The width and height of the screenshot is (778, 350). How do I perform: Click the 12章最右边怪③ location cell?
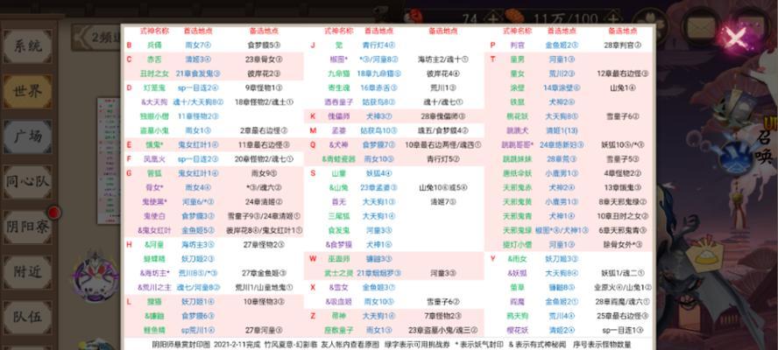(623, 73)
